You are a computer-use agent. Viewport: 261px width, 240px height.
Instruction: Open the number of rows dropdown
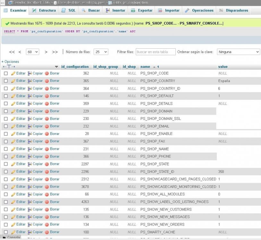pos(101,52)
